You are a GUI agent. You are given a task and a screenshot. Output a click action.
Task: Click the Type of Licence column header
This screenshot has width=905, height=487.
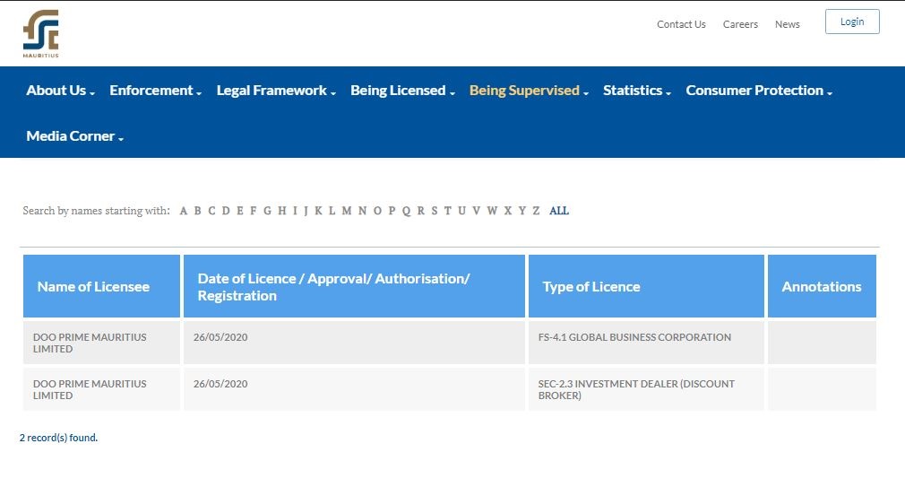646,286
